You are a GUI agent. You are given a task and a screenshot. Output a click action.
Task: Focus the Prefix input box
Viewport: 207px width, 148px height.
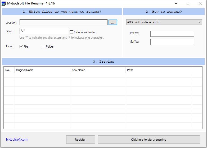(172, 34)
